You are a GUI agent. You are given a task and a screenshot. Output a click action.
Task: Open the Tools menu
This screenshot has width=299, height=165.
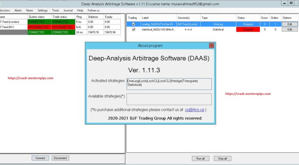pos(56,11)
